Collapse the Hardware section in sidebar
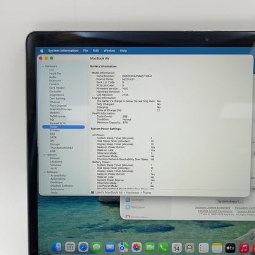 (x=43, y=66)
